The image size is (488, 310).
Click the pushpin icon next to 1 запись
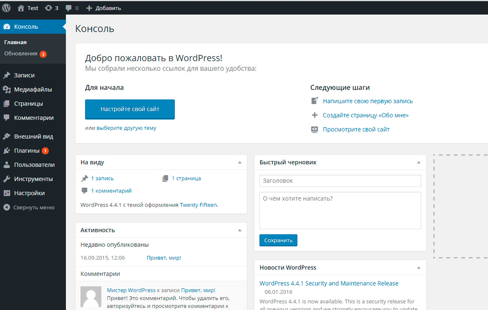point(85,178)
